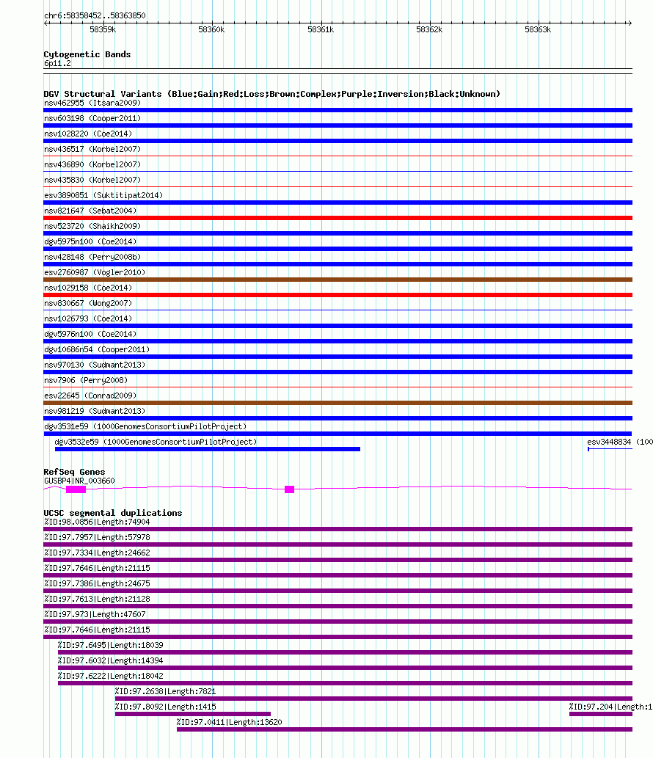This screenshot has width=653, height=758.
Task: Open nsv830667 (Wong2007) variant label
Action: [x=88, y=304]
